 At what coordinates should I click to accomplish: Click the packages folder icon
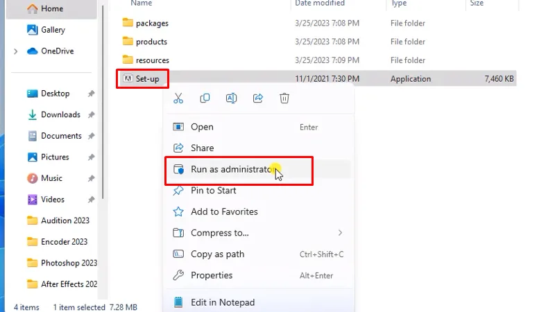click(x=128, y=23)
